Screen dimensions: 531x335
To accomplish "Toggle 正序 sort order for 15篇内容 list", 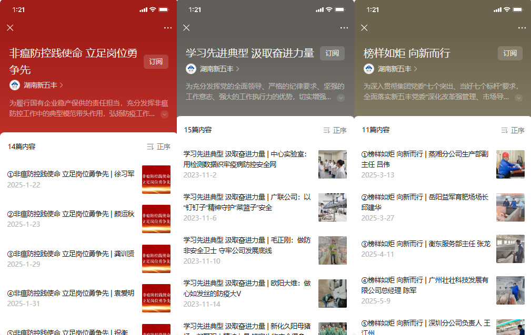I will [x=335, y=130].
